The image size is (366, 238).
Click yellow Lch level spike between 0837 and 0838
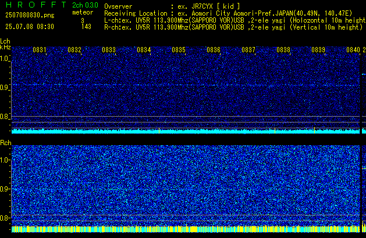click(275, 131)
